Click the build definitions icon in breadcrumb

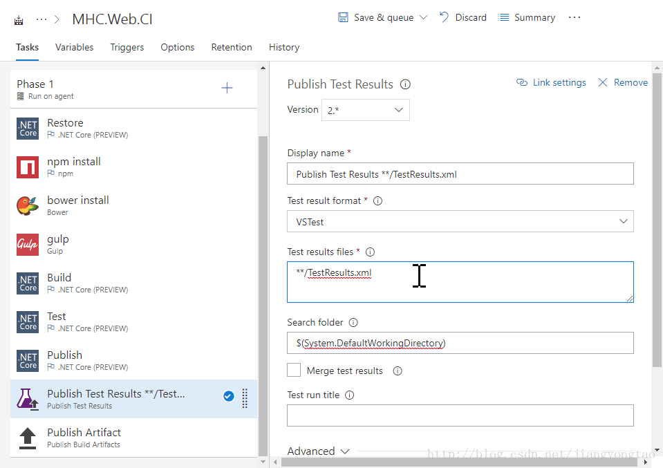pos(19,20)
